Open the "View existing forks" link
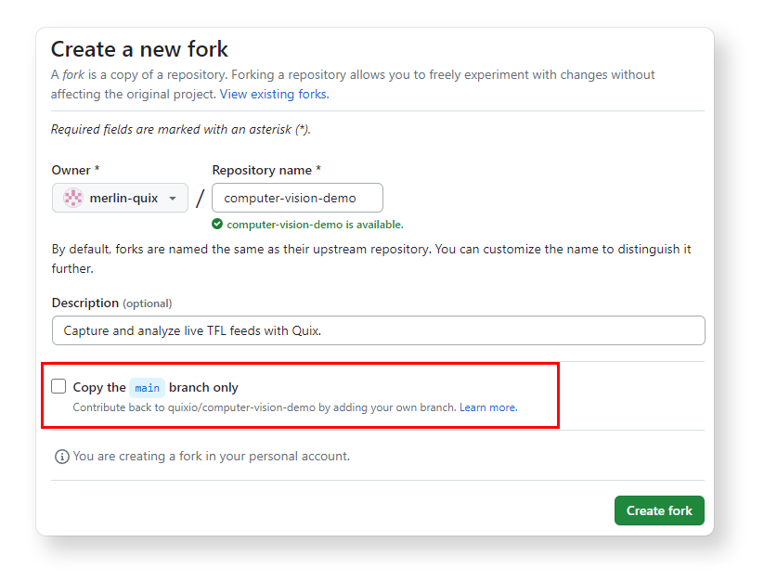This screenshot has height=581, width=764. tap(272, 94)
